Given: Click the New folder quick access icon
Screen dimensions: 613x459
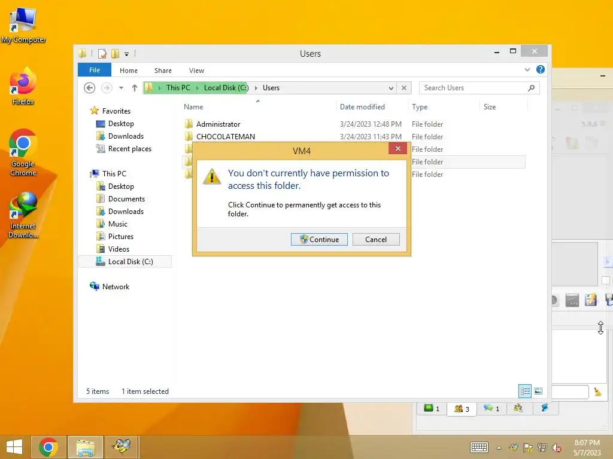Looking at the screenshot, I should [x=115, y=53].
